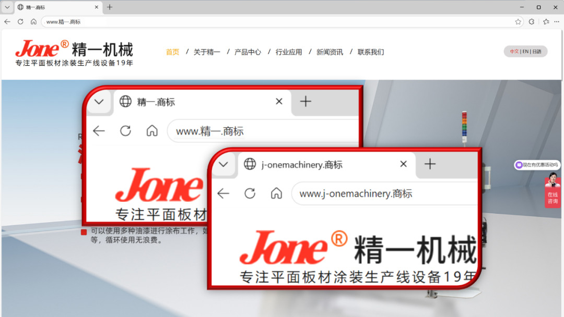
Task: Minimize the browser window
Action: [x=522, y=7]
